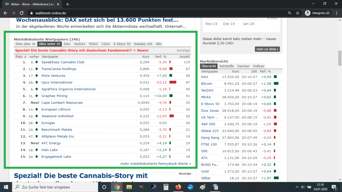Click the Windows taskbar search box

tap(55, 187)
